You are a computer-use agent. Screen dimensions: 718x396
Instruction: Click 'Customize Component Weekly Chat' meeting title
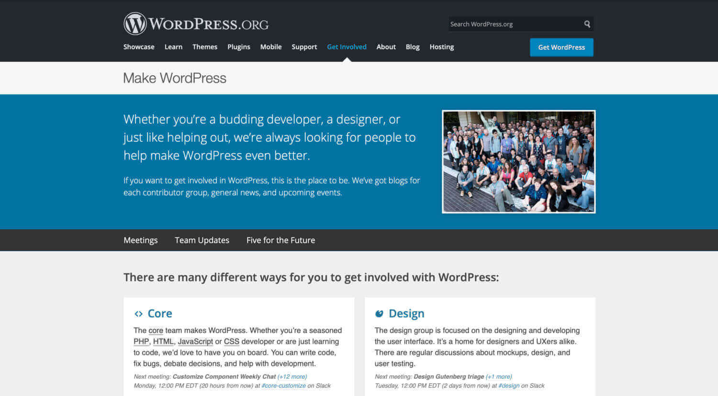point(224,377)
